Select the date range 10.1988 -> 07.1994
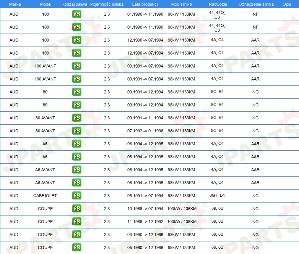299x254 pixels. (x=145, y=209)
